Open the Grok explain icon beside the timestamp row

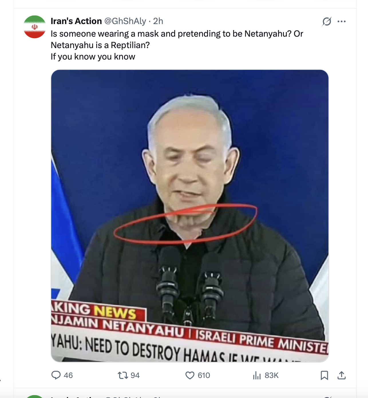(x=327, y=21)
